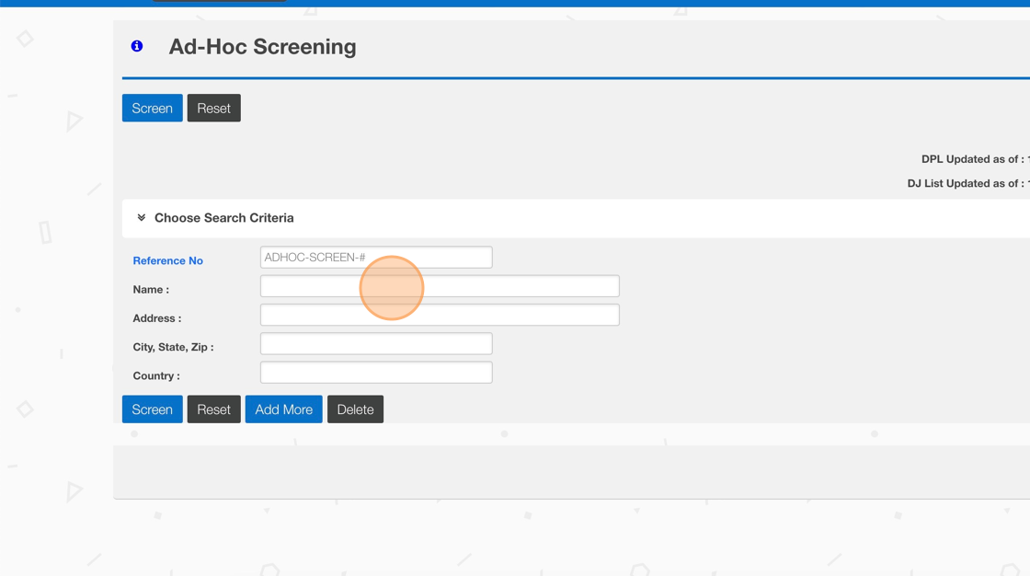
Task: Click inside the Country input field
Action: tap(375, 373)
